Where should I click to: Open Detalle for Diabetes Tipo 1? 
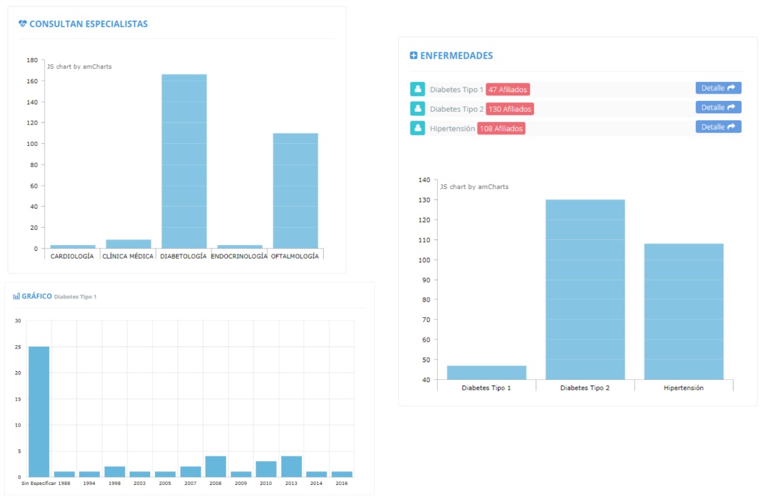[718, 88]
